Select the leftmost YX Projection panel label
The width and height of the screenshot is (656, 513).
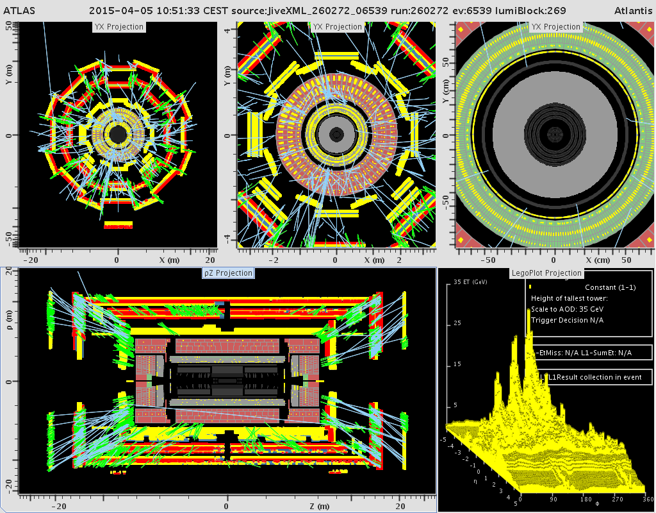[x=119, y=27]
